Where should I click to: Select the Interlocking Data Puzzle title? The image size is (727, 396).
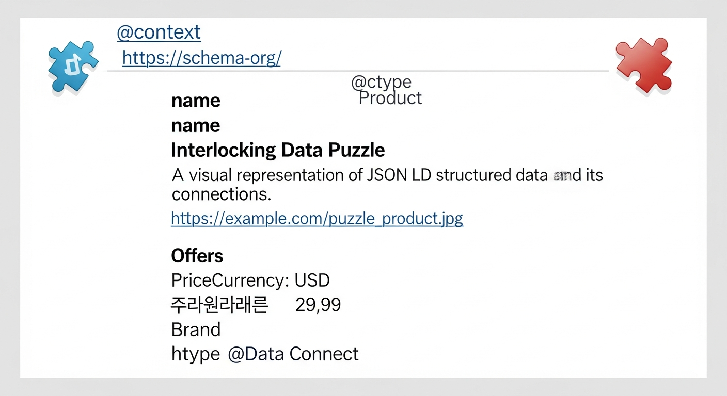click(278, 150)
